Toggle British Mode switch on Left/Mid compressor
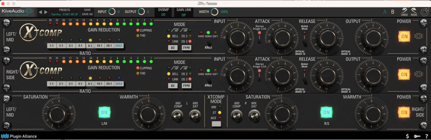This screenshot has height=140, width=431. [305, 42]
